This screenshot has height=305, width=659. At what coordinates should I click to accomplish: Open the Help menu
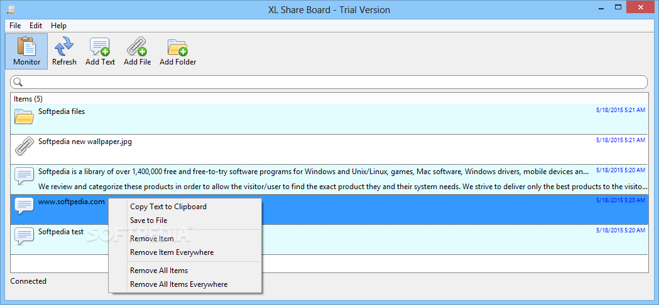pos(59,26)
